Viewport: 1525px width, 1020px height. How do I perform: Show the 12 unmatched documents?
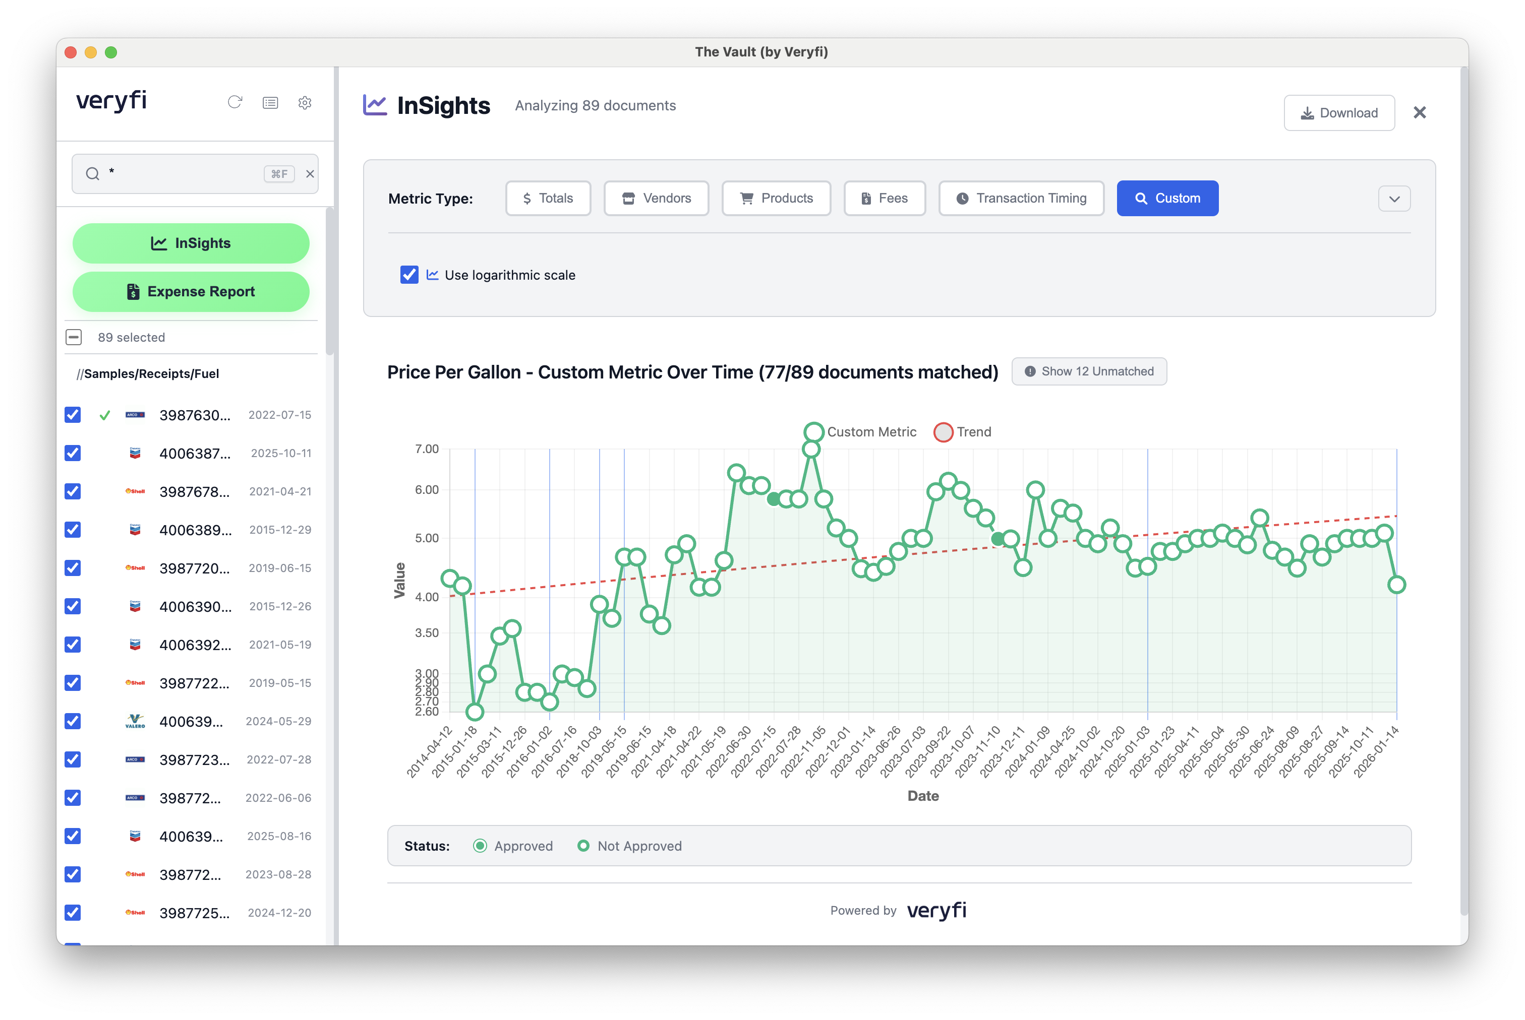(1089, 371)
